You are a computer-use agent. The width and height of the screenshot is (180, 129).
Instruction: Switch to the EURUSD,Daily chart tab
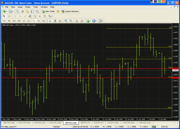coord(40,123)
